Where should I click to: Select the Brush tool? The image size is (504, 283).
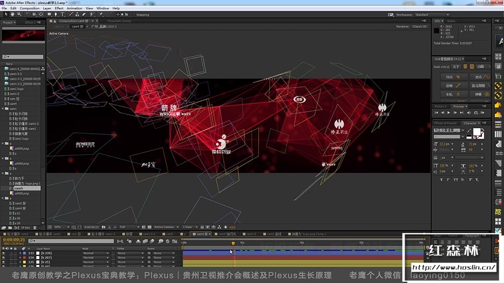[x=71, y=14]
